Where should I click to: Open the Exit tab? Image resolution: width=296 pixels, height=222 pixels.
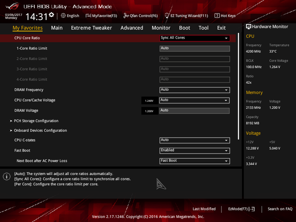[x=221, y=28]
